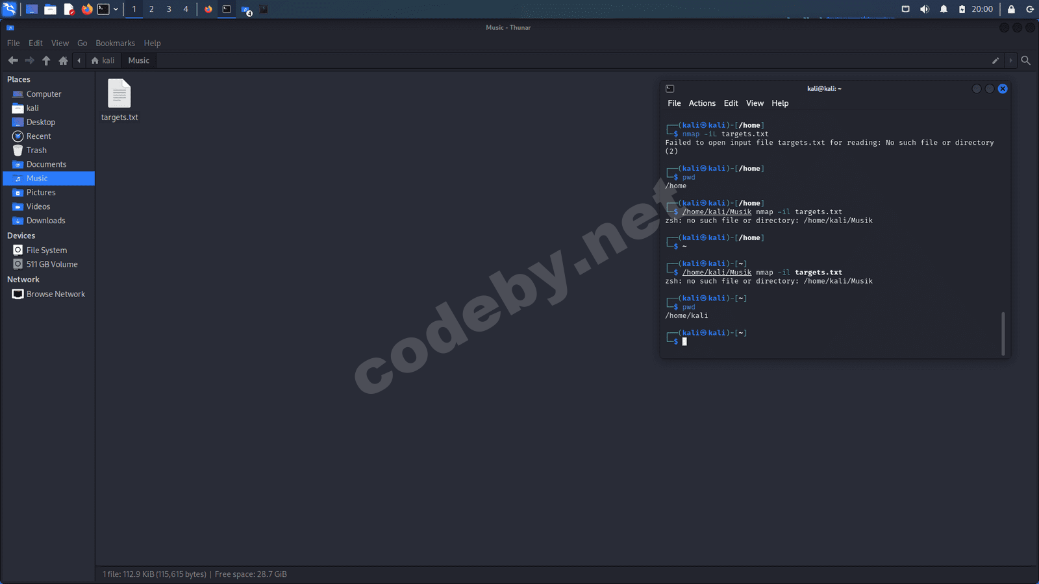Open the Kali applications menu icon
1039x584 pixels.
click(10, 9)
